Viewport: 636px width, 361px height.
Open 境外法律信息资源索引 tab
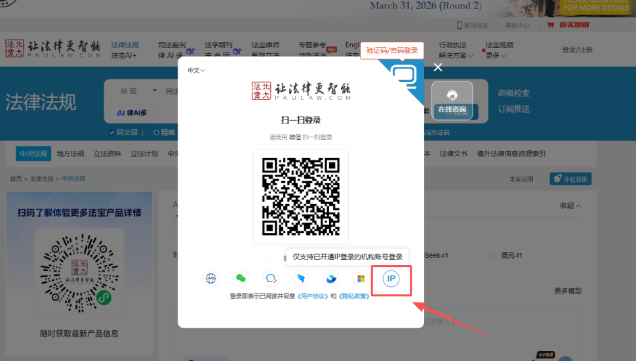(x=511, y=154)
